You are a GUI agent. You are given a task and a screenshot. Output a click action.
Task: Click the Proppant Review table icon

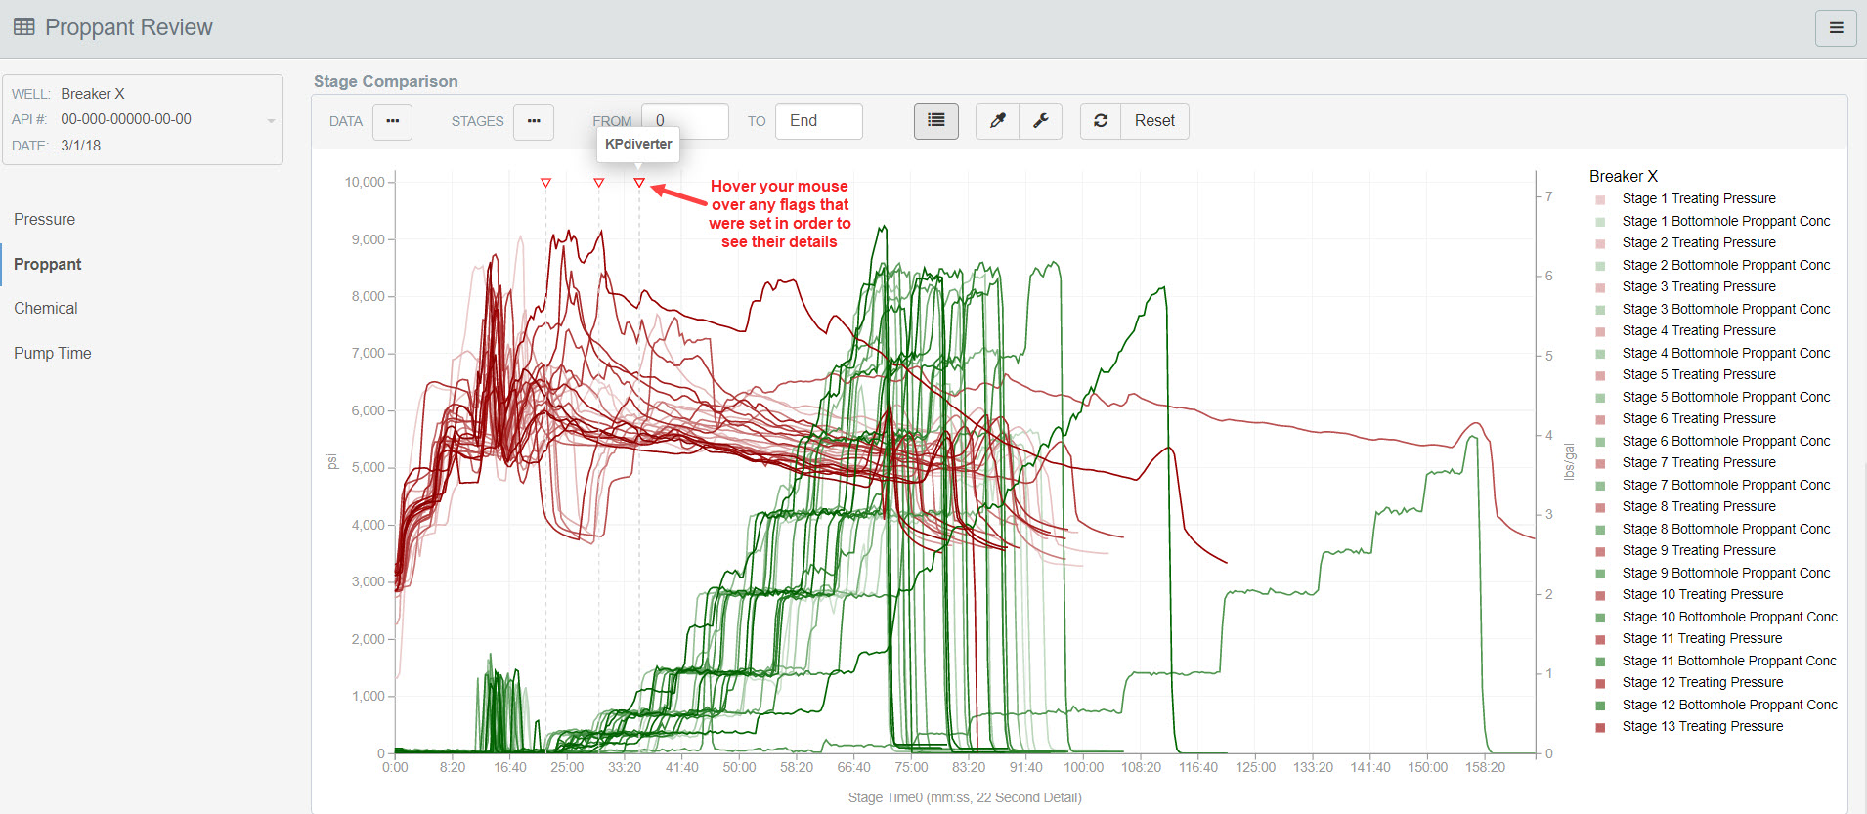point(24,27)
